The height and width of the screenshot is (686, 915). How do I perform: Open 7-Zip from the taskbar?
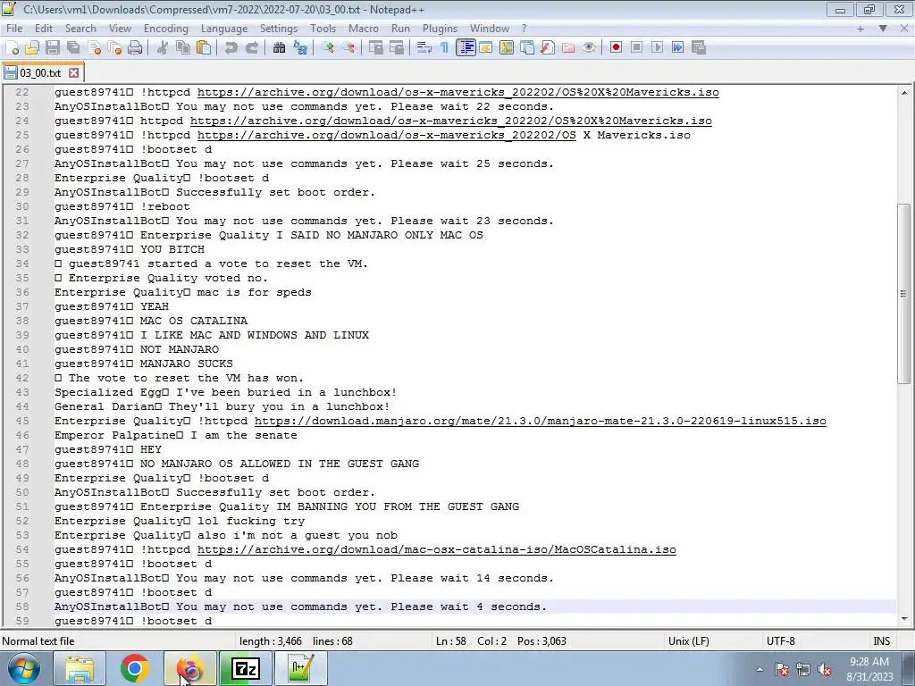(246, 668)
